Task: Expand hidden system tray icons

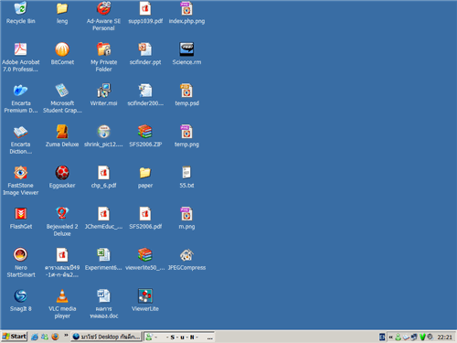Action: point(390,337)
